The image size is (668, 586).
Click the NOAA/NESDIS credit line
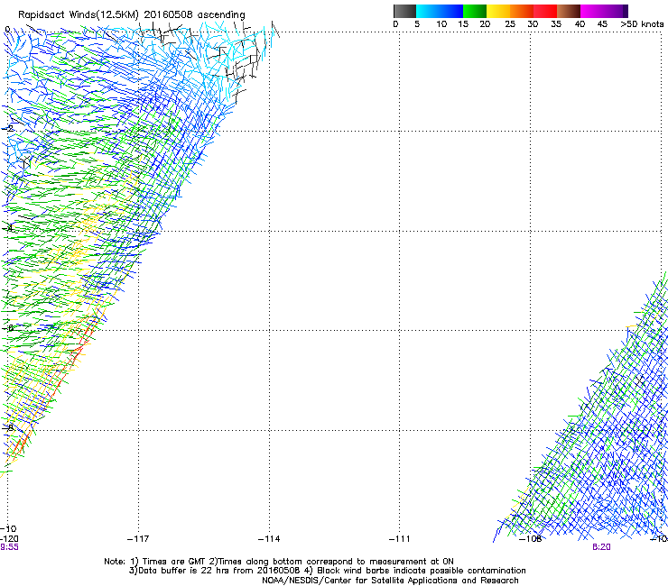[390, 581]
